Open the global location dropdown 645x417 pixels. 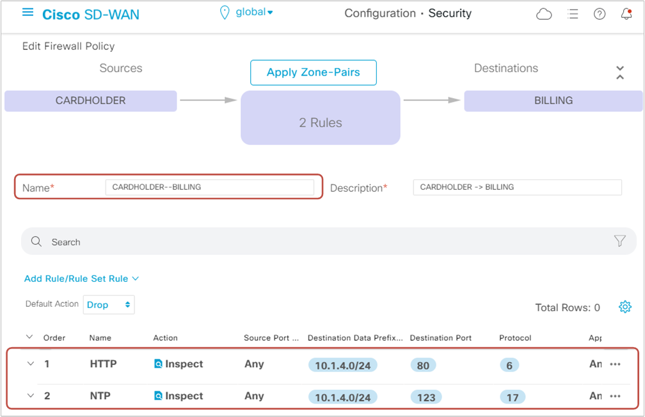click(246, 13)
